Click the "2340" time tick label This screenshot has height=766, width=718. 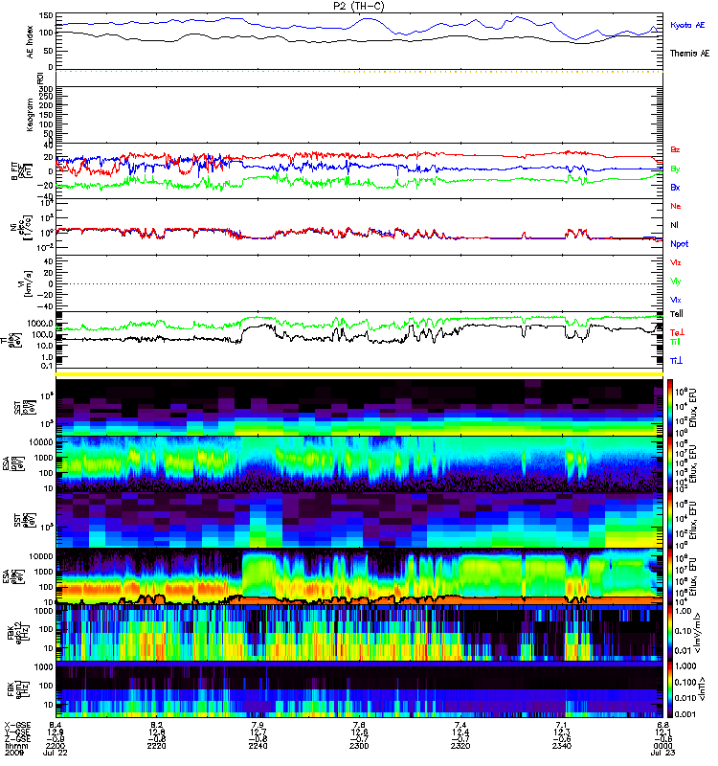561,746
